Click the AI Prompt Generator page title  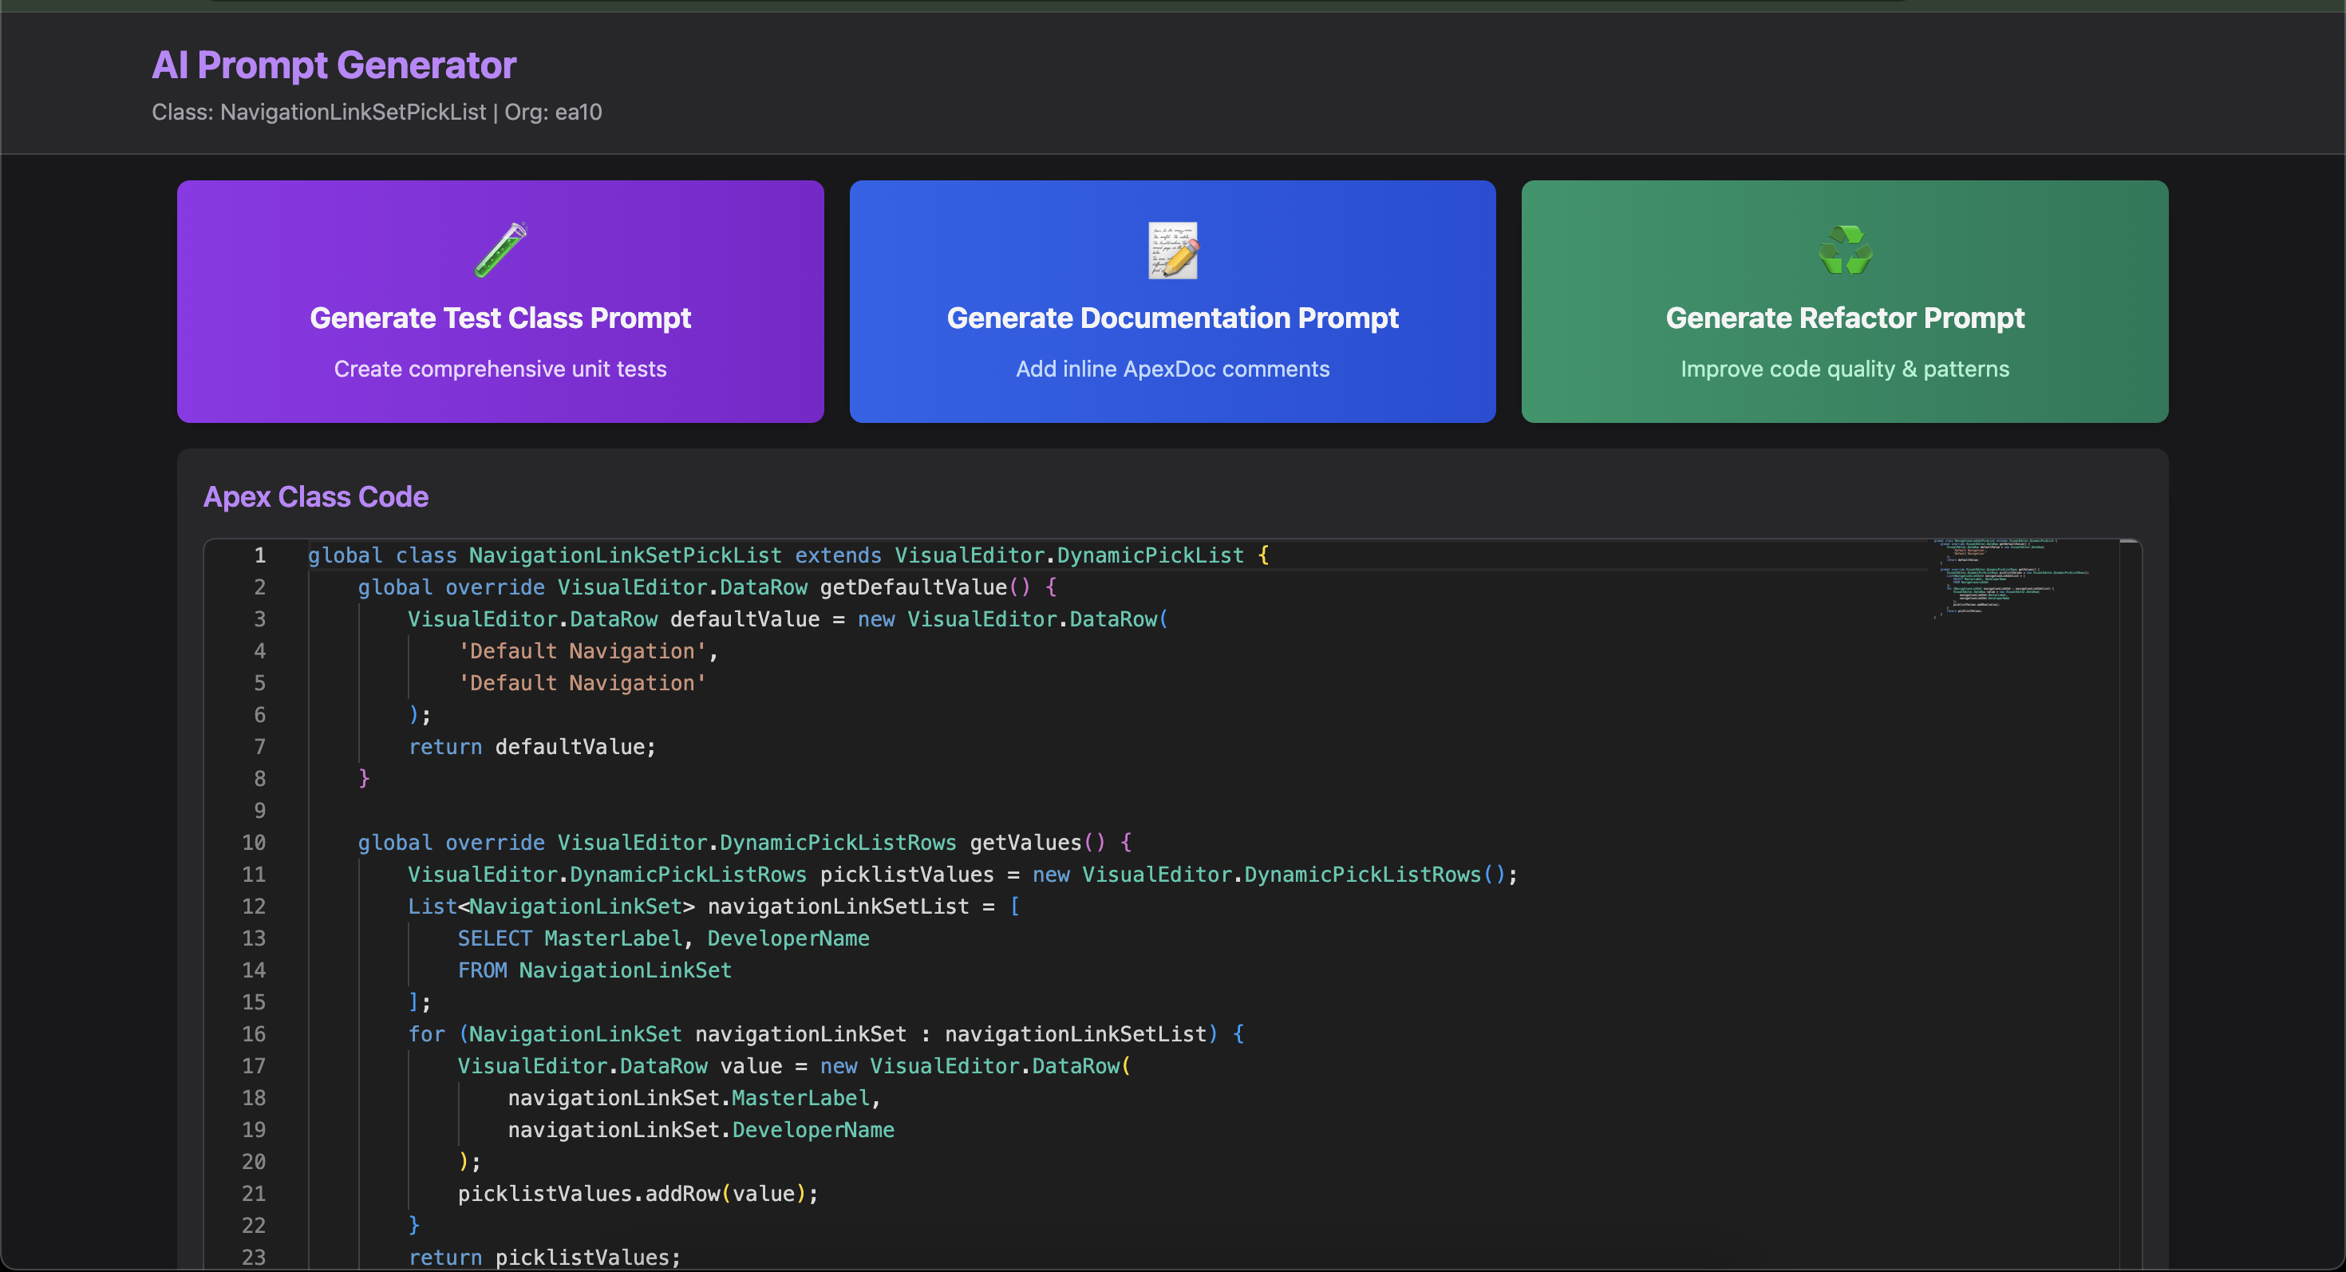tap(334, 65)
